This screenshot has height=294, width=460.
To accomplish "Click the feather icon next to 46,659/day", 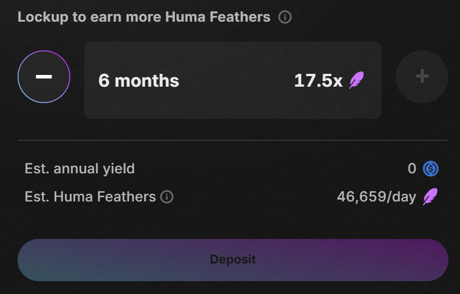I will (x=430, y=197).
